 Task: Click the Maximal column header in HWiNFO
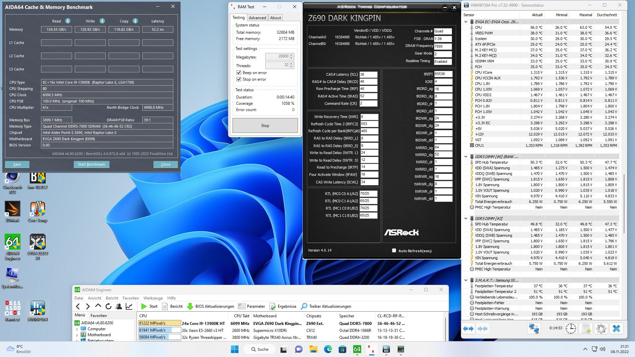pyautogui.click(x=585, y=15)
